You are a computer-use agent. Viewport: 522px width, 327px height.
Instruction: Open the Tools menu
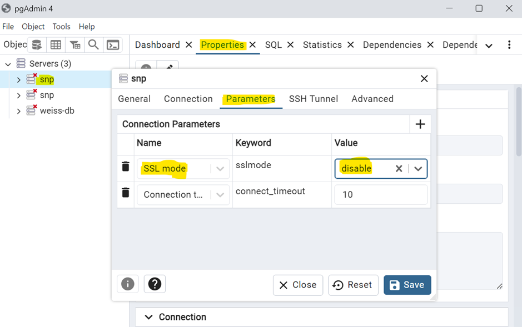(x=61, y=26)
